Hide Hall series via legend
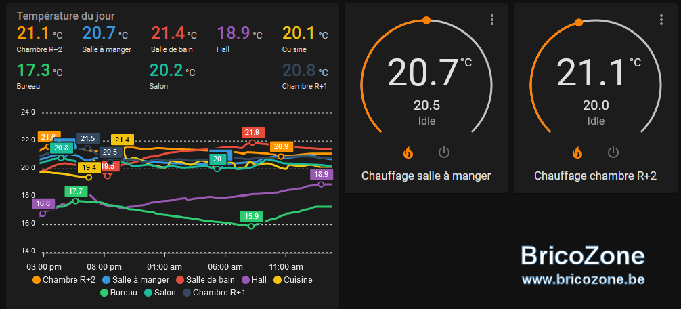Image resolution: width=681 pixels, height=309 pixels. (254, 280)
